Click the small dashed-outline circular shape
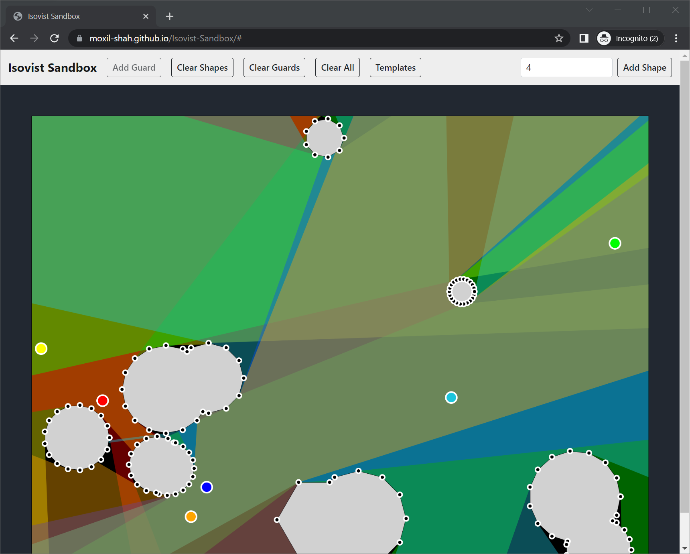Image resolution: width=690 pixels, height=554 pixels. pos(462,291)
